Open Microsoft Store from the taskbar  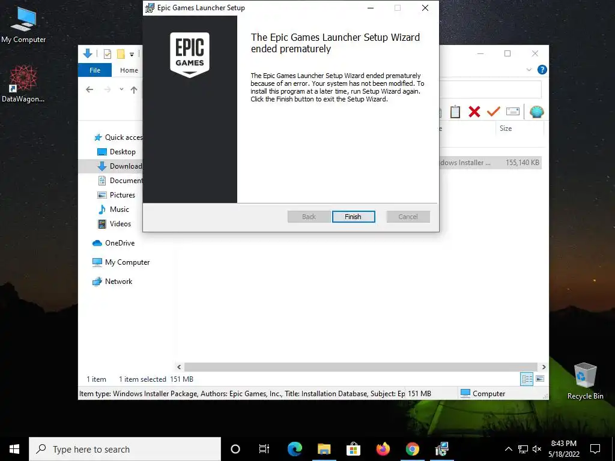point(353,449)
